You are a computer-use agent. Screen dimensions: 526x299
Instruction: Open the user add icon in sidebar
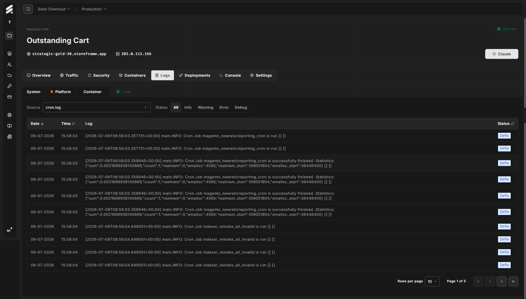[x=9, y=65]
